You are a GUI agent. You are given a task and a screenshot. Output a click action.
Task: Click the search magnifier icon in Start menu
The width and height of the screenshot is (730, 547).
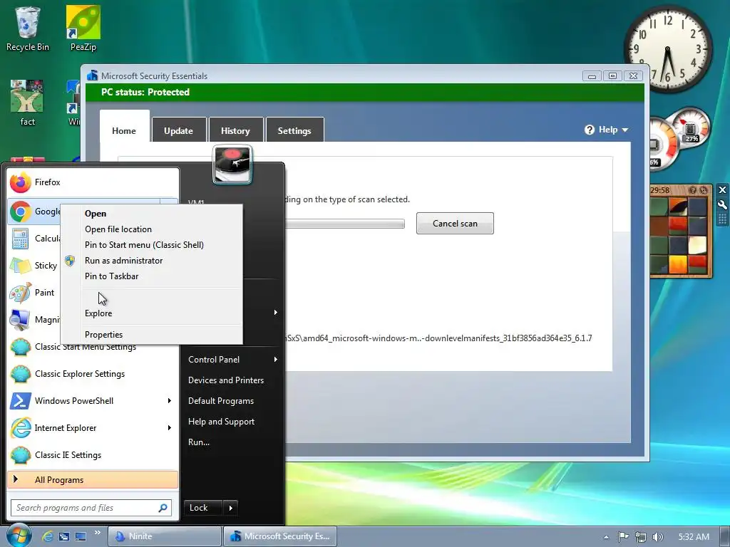click(x=163, y=508)
